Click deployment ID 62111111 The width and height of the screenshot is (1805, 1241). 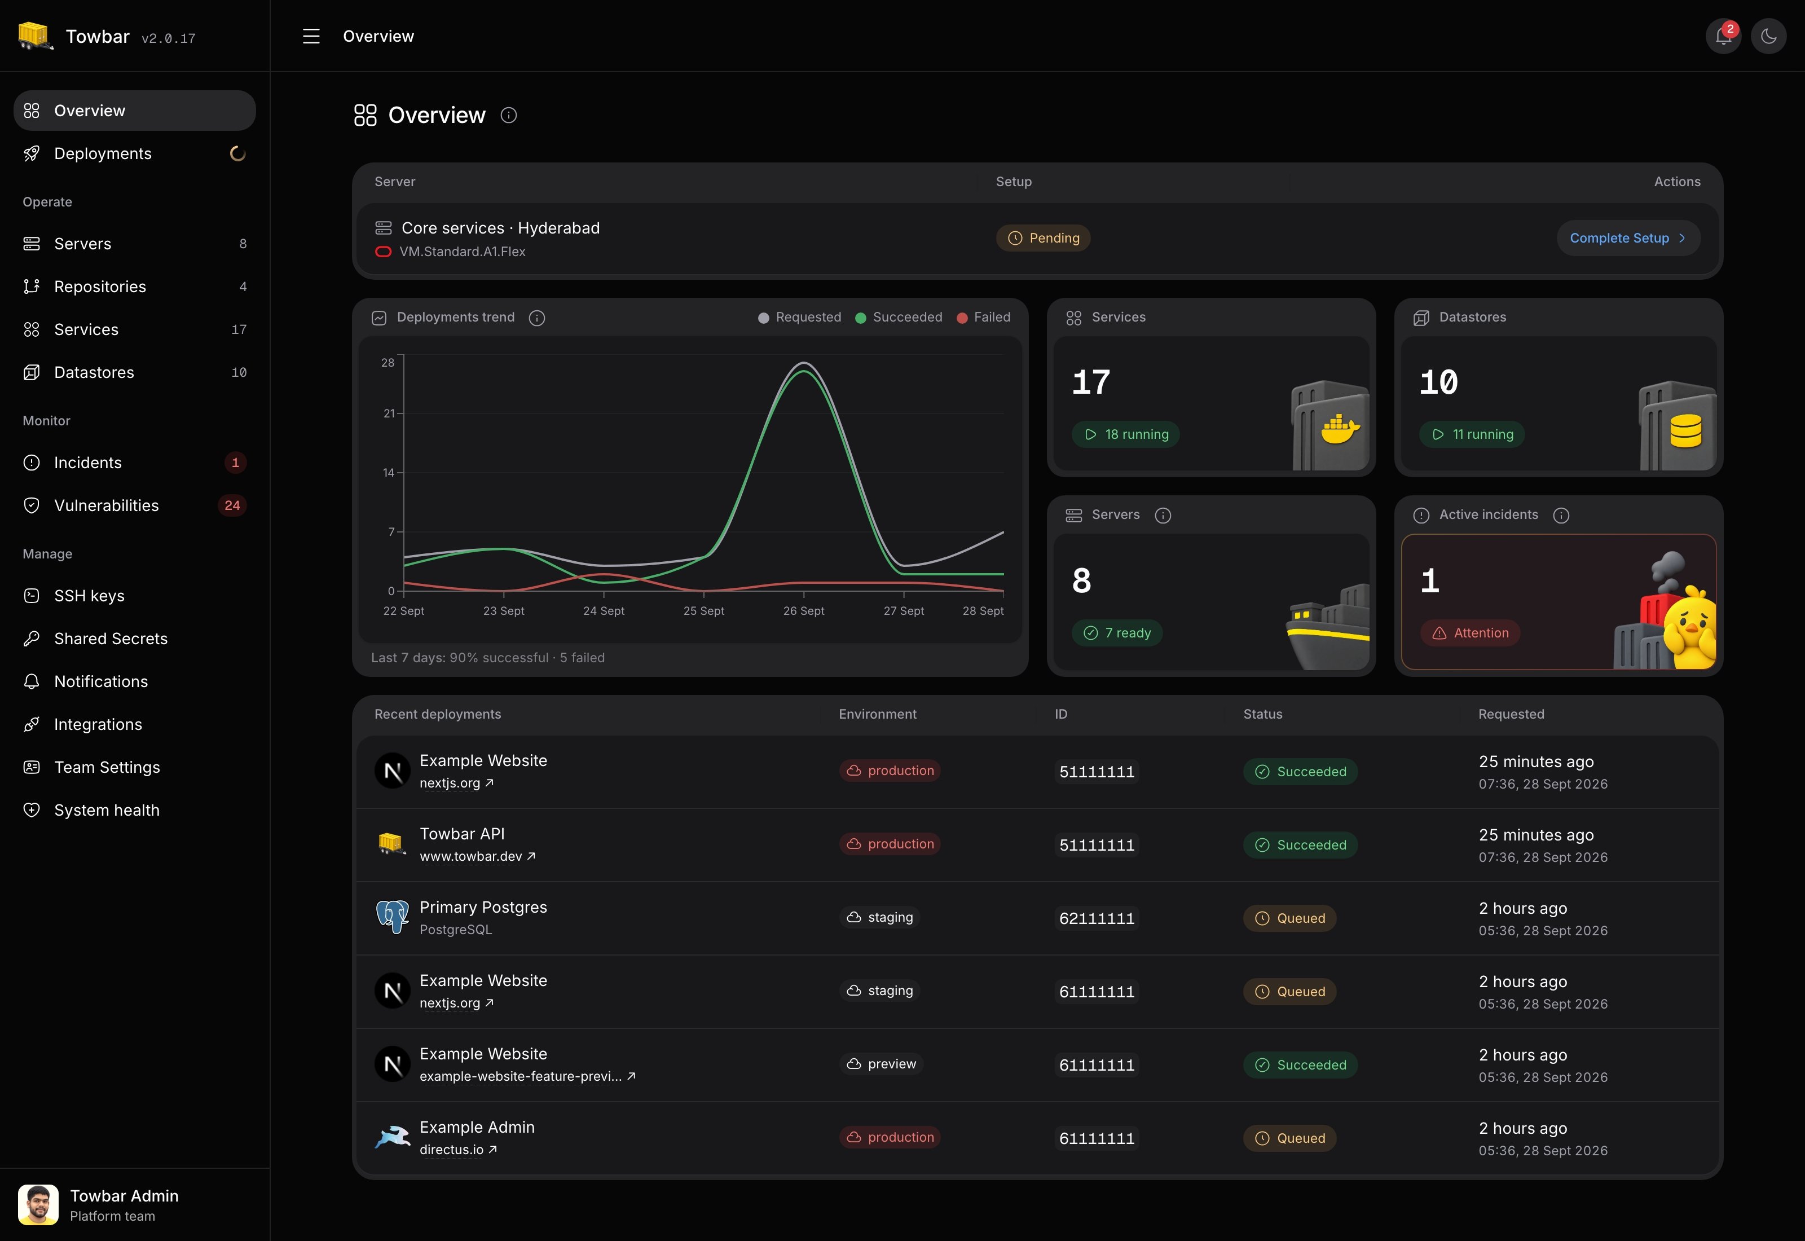[x=1097, y=918]
